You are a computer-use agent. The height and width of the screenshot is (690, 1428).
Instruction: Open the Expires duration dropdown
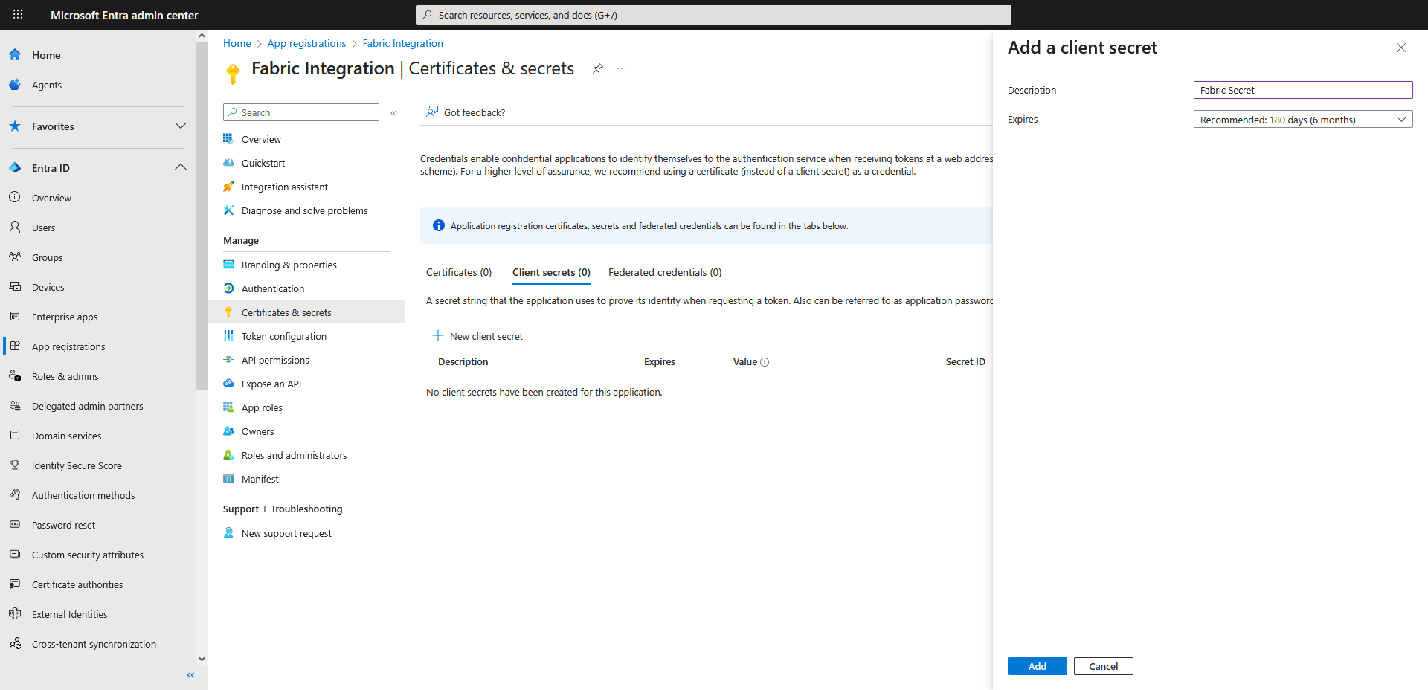pos(1302,120)
